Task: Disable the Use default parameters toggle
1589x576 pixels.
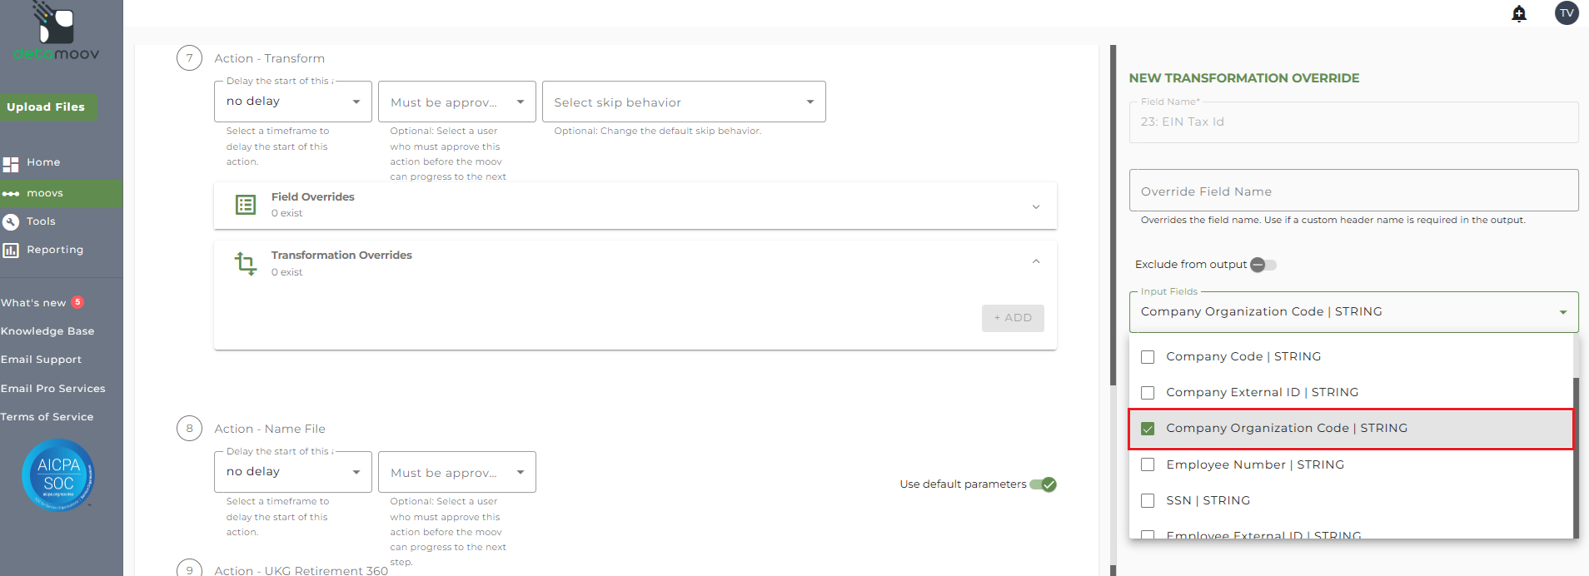Action: click(x=1044, y=484)
